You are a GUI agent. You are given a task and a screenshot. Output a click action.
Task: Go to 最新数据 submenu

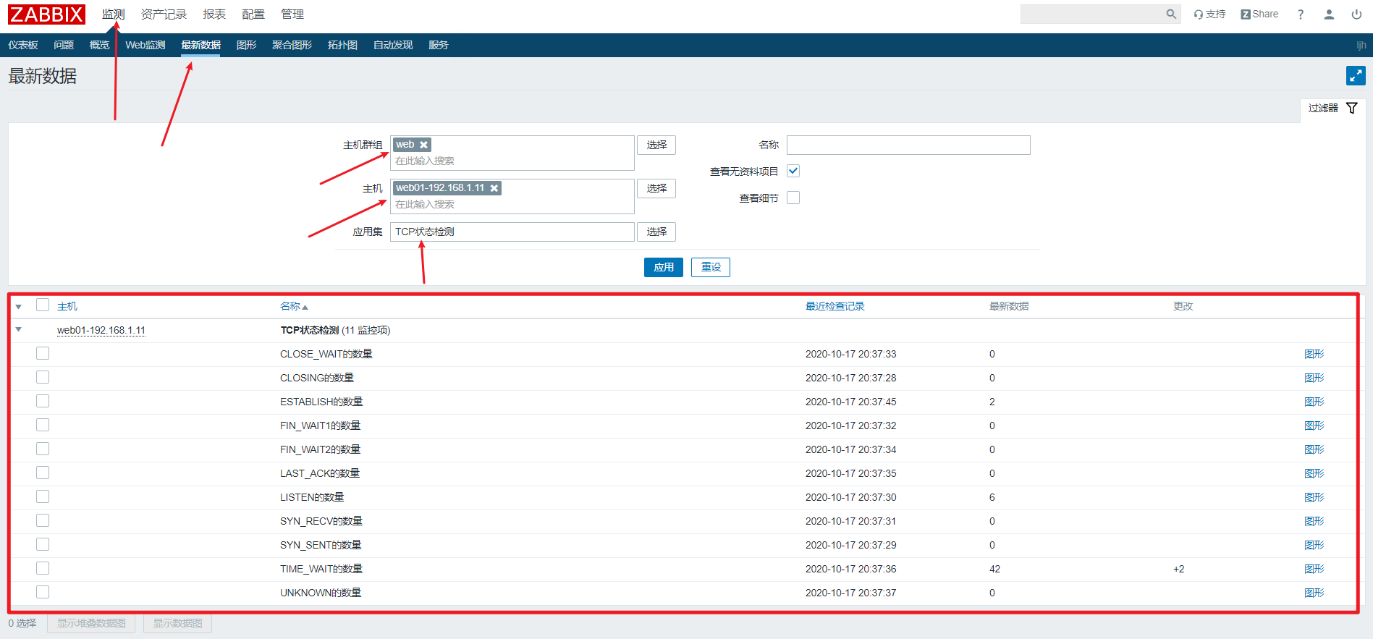click(200, 45)
